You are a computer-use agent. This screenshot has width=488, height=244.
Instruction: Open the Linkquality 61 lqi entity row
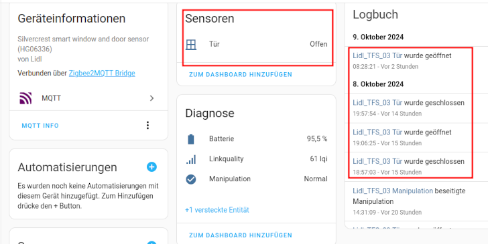click(x=256, y=159)
